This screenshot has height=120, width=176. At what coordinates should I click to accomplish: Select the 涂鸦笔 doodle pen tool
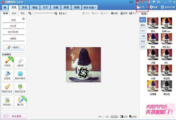(x=7, y=63)
